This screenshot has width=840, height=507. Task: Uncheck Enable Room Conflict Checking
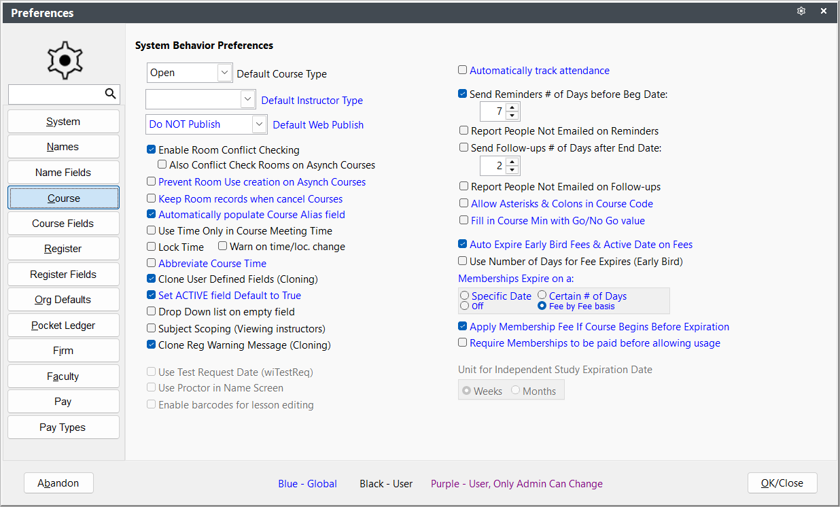(152, 150)
